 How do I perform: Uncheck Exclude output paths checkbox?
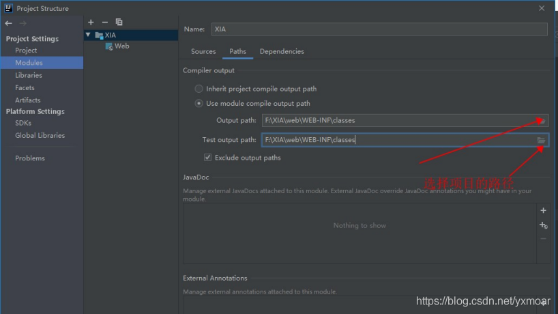tap(208, 158)
